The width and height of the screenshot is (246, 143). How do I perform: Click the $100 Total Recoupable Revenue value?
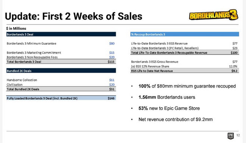[x=234, y=53]
